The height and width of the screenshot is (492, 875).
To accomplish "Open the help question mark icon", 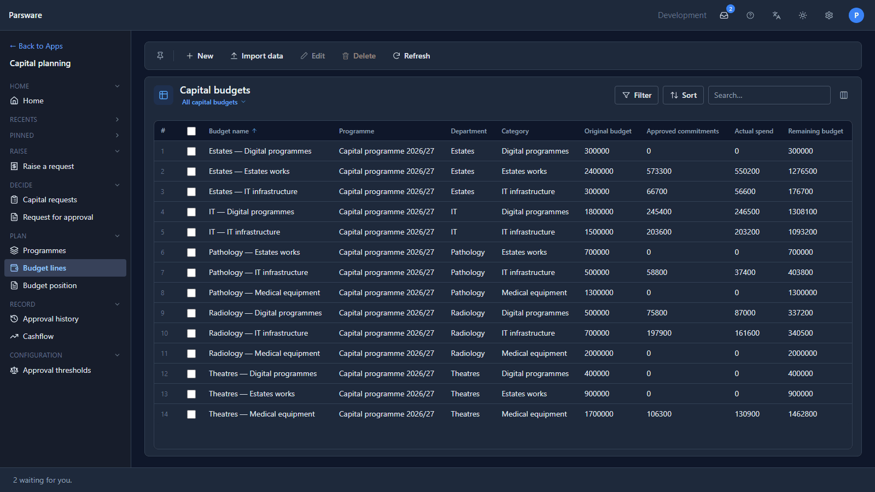I will (x=750, y=15).
